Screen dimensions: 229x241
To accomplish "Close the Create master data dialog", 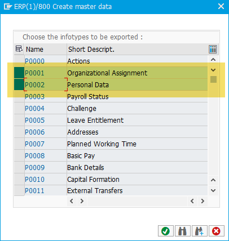I will (221, 7).
